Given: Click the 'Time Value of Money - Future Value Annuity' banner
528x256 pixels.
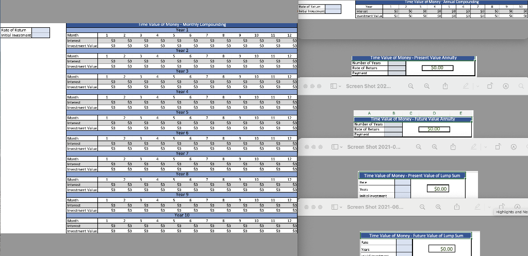Looking at the screenshot, I should pyautogui.click(x=413, y=119).
